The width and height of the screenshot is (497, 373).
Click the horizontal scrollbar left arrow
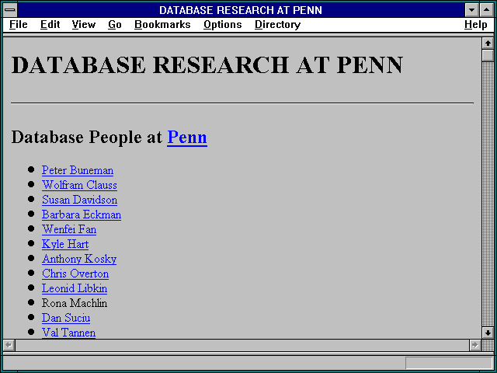tap(9, 345)
